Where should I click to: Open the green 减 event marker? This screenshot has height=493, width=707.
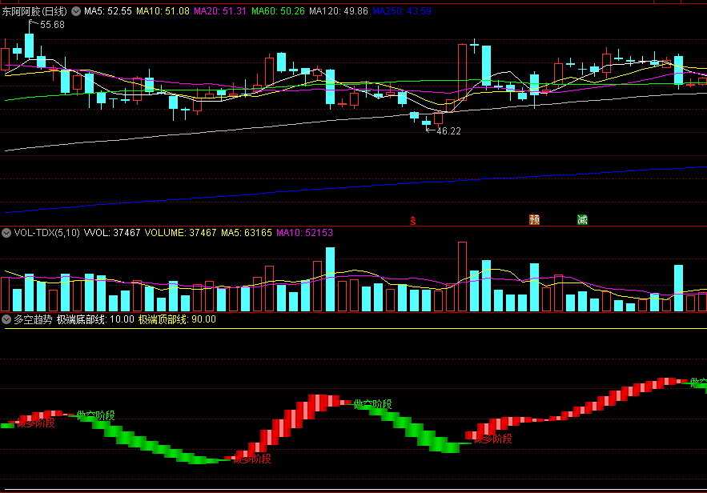point(582,219)
